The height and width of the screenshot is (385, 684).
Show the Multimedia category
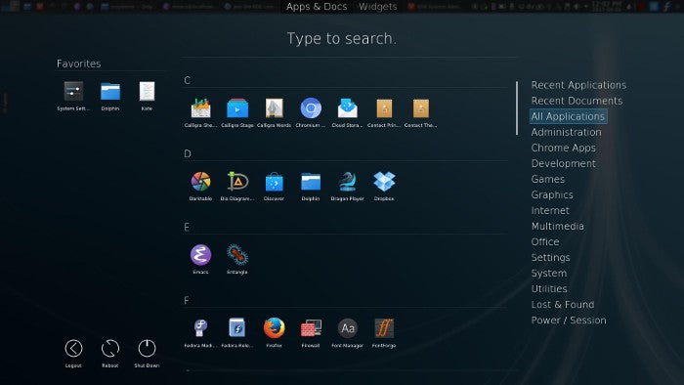pyautogui.click(x=558, y=227)
